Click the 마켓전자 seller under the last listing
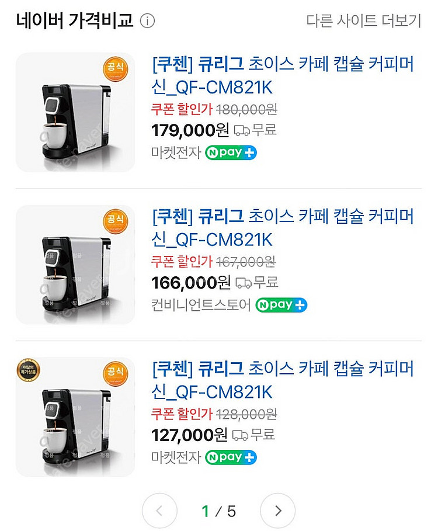 [x=175, y=457]
